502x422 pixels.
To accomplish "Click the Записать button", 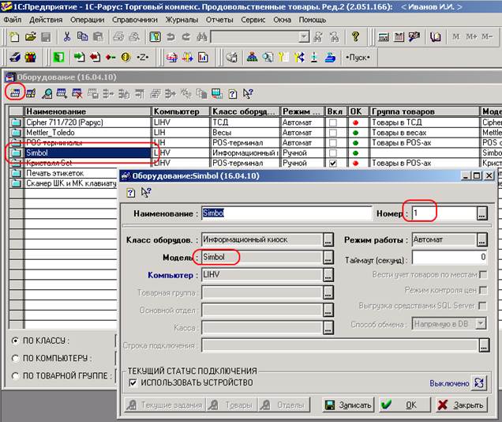I will click(x=347, y=405).
